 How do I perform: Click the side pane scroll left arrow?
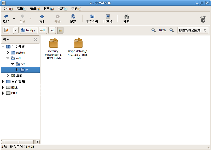pyautogui.click(x=3, y=142)
